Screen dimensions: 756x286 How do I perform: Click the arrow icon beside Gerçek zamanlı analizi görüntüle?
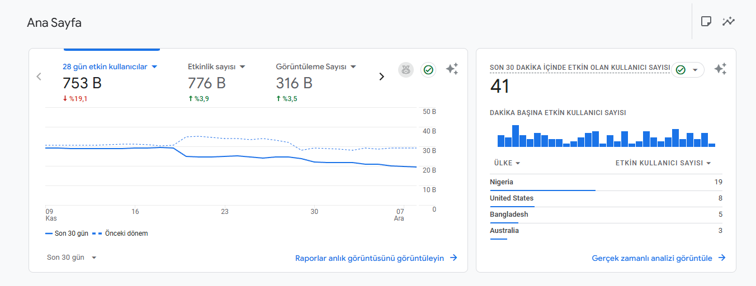(x=722, y=258)
